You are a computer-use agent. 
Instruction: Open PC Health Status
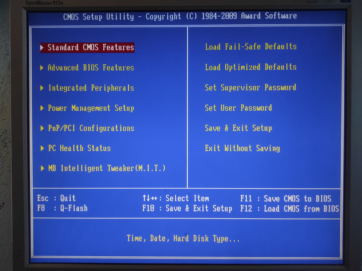(79, 148)
